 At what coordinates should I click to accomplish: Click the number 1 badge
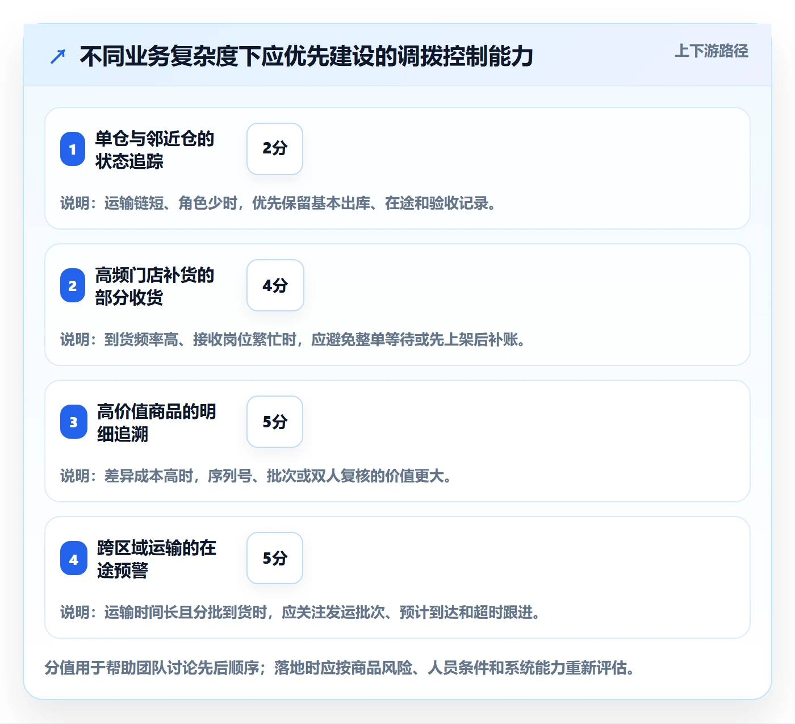(x=73, y=149)
